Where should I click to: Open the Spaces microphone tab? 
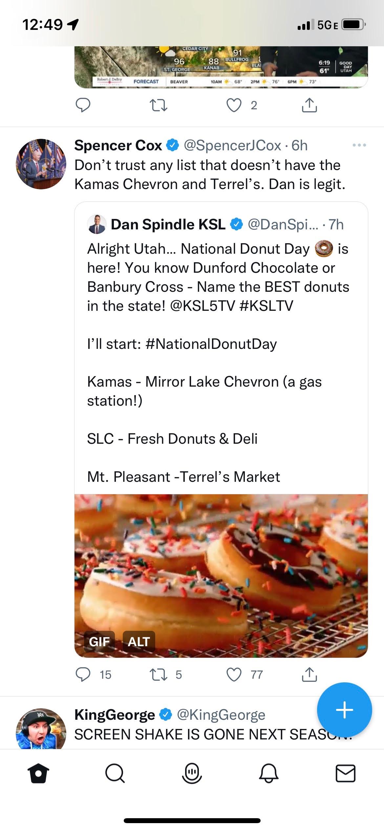pos(192,774)
